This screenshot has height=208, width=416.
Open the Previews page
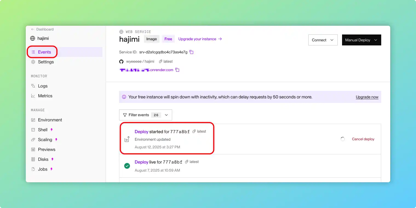pyautogui.click(x=47, y=149)
